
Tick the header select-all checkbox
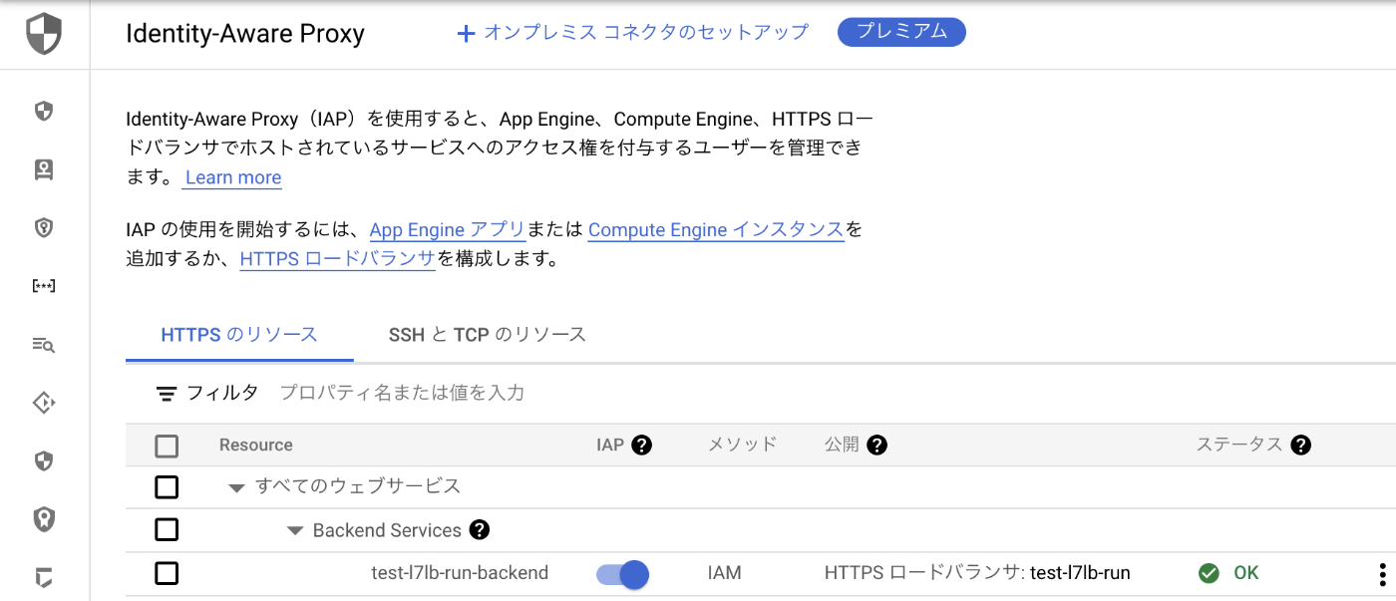click(167, 446)
